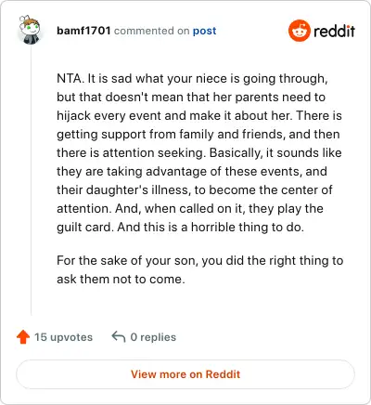Viewport: 371px width, 405px height.
Task: Open the blue "post" link
Action: pyautogui.click(x=204, y=31)
